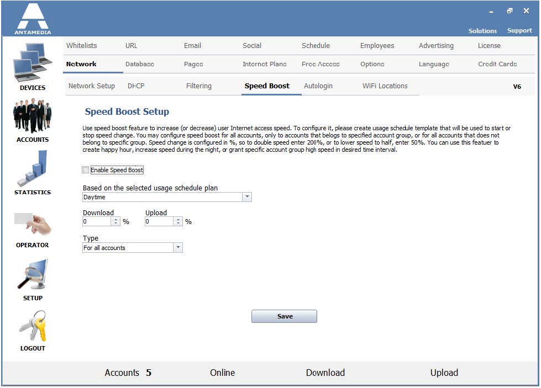Click the Download label in status bar

tap(325, 373)
